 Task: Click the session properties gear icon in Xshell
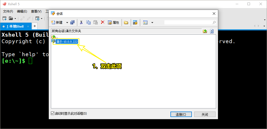tap(37, 18)
